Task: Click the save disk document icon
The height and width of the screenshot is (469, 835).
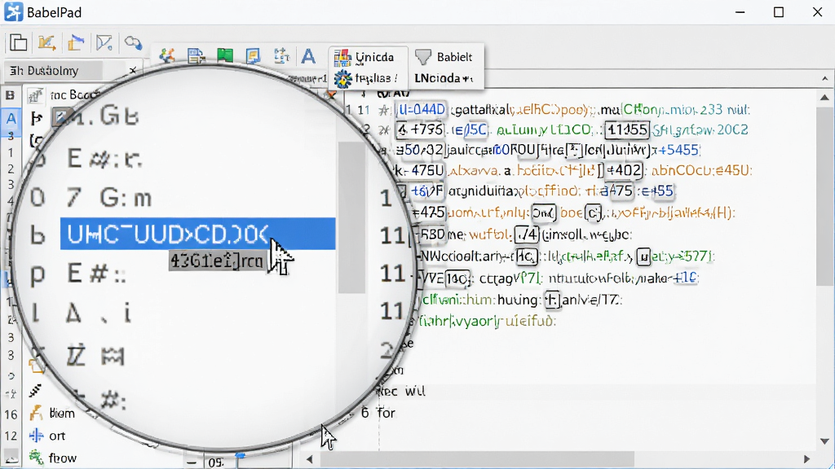Action: pos(197,55)
